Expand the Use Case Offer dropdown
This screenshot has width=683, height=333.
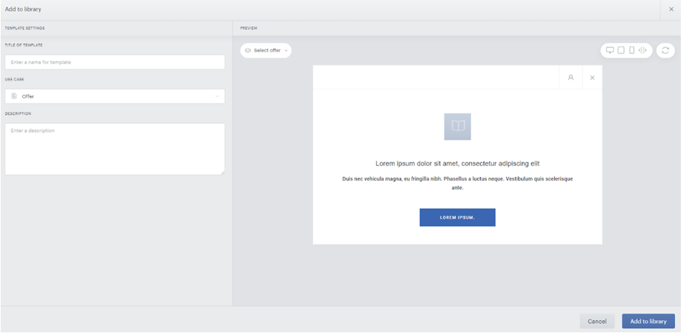115,96
